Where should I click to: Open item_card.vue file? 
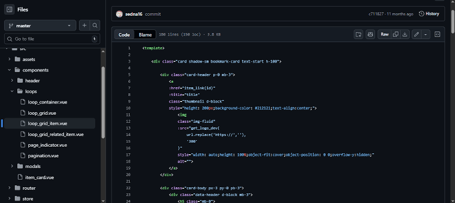coord(40,177)
